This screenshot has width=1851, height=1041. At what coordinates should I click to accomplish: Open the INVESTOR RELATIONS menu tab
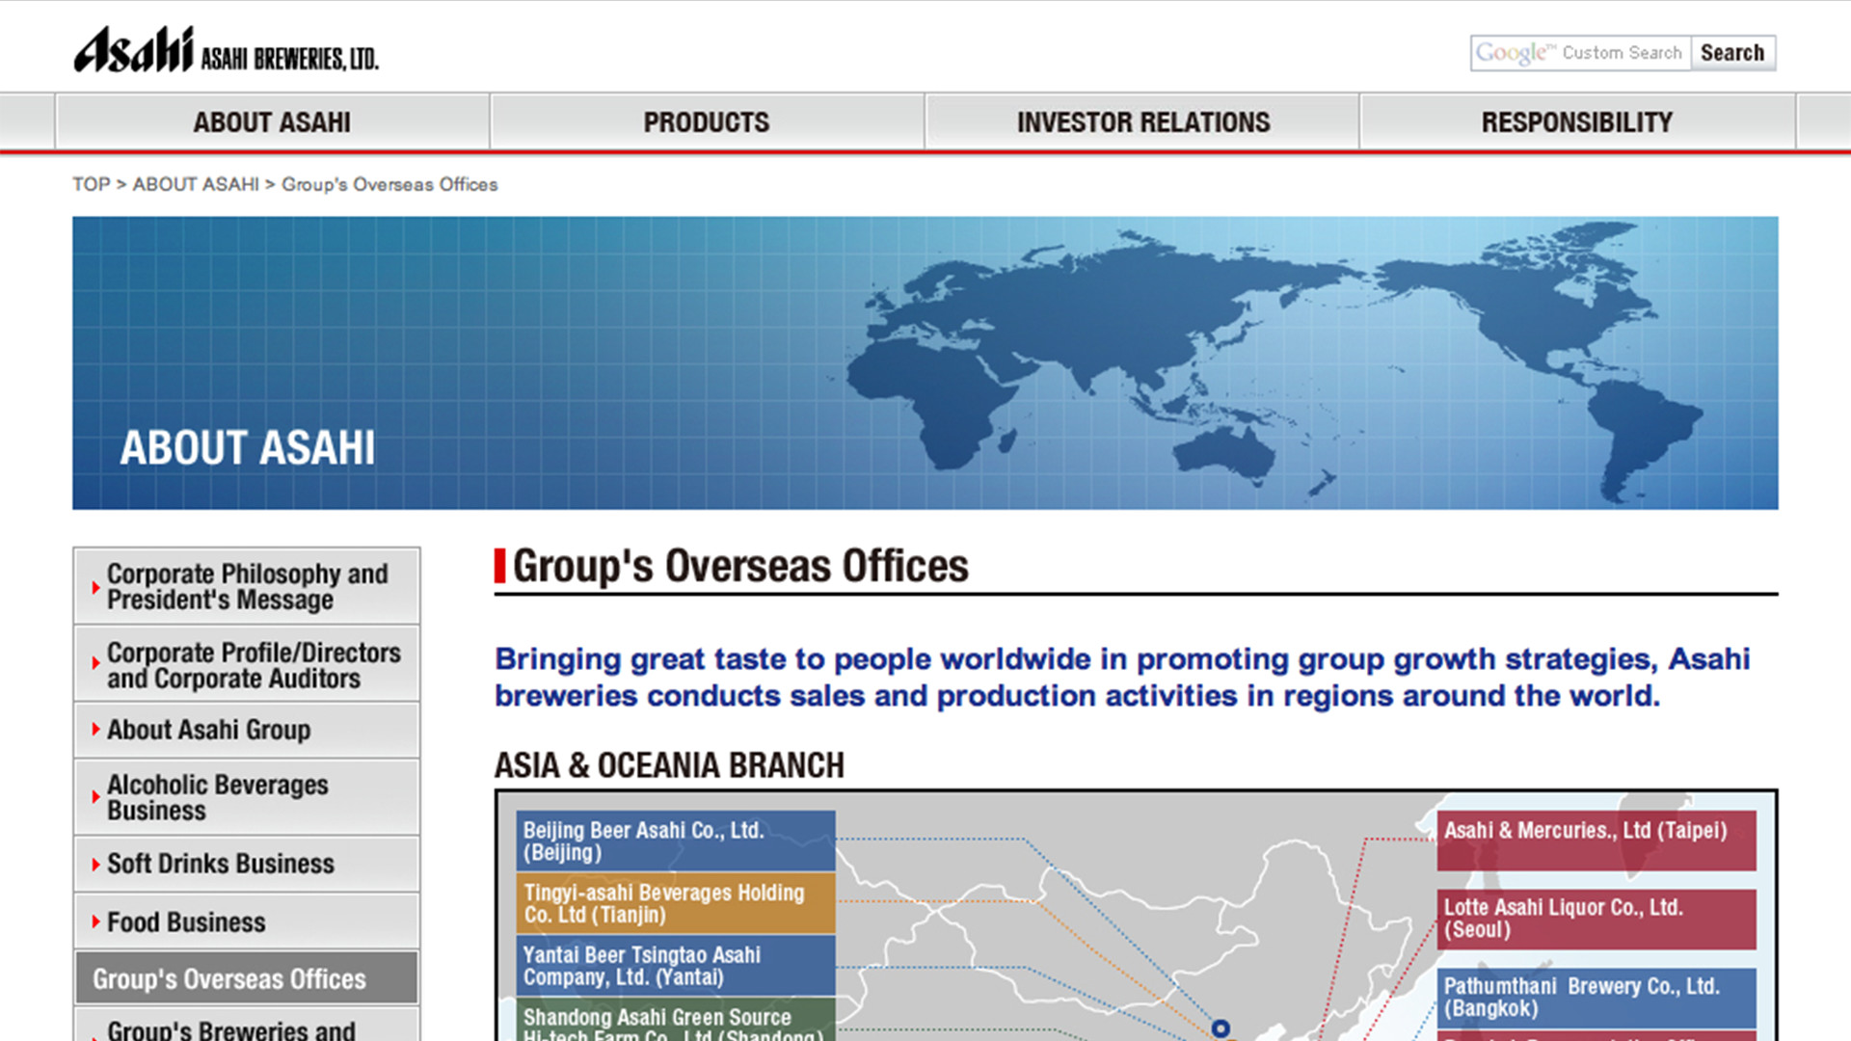coord(1142,122)
